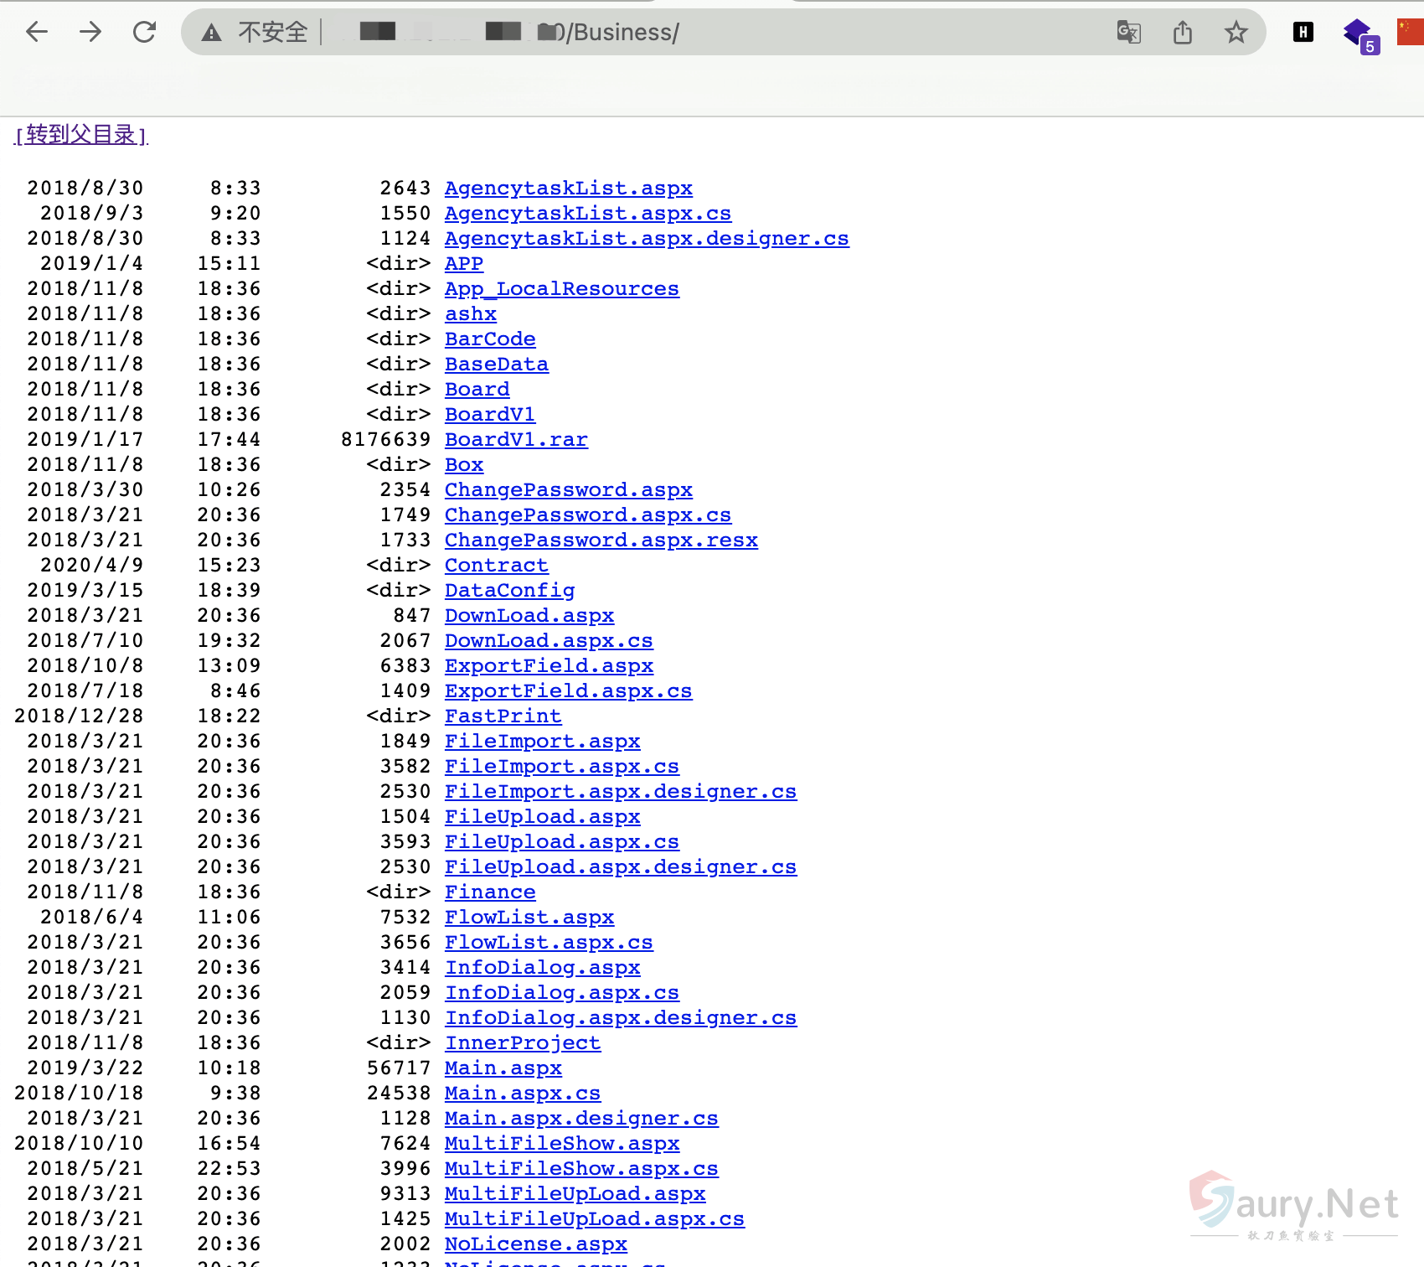Open Main.aspx.cs source file link
The width and height of the screenshot is (1424, 1267).
522,1094
